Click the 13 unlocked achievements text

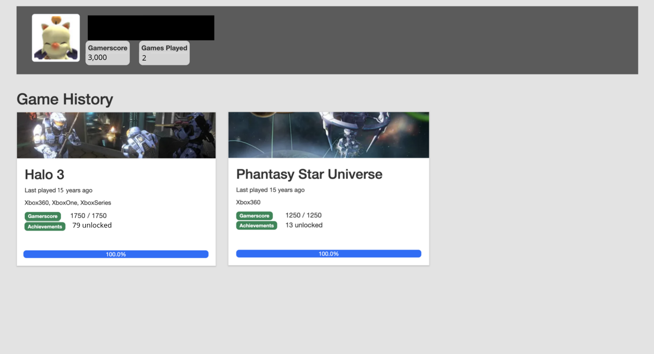tap(304, 225)
